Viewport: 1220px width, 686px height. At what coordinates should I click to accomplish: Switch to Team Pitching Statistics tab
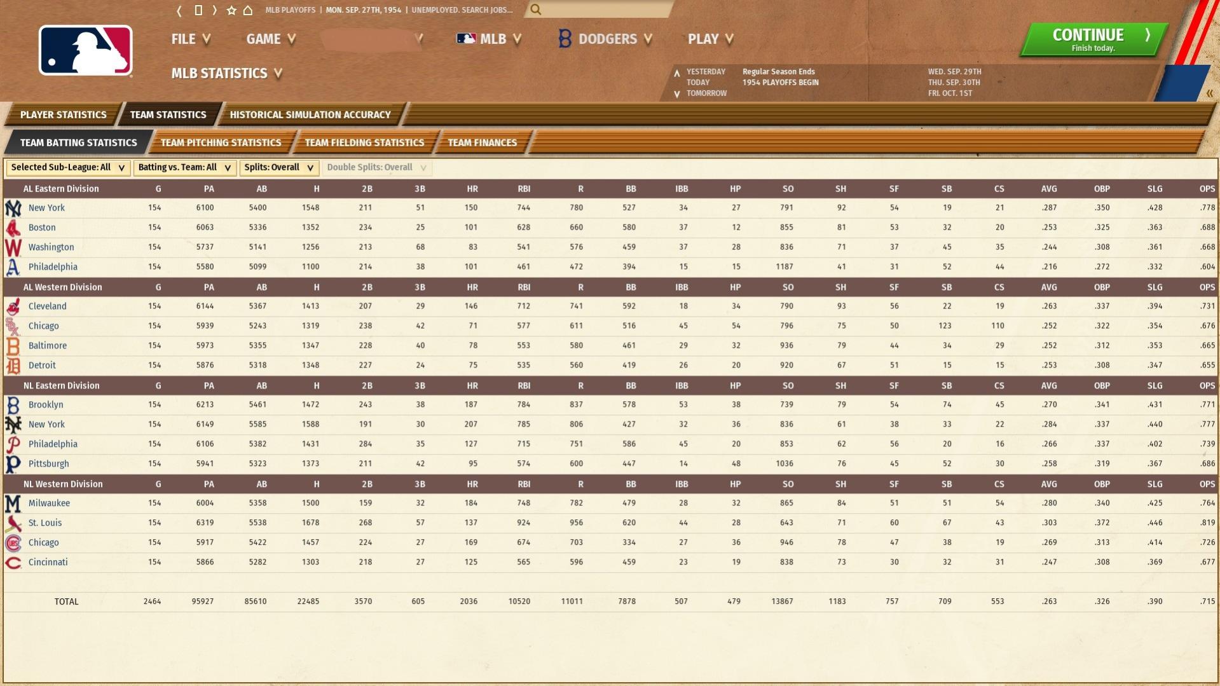click(x=221, y=143)
